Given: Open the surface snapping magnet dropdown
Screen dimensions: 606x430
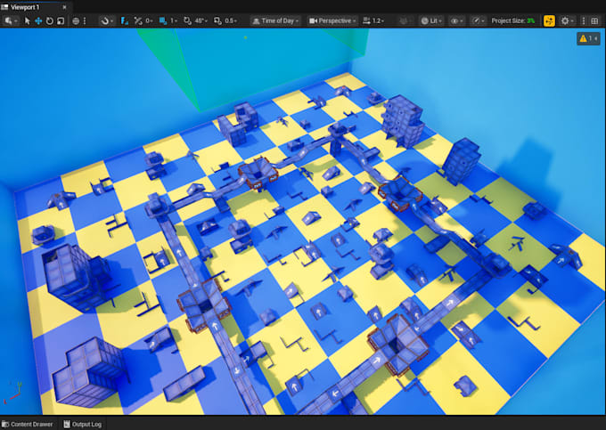Looking at the screenshot, I should 107,20.
